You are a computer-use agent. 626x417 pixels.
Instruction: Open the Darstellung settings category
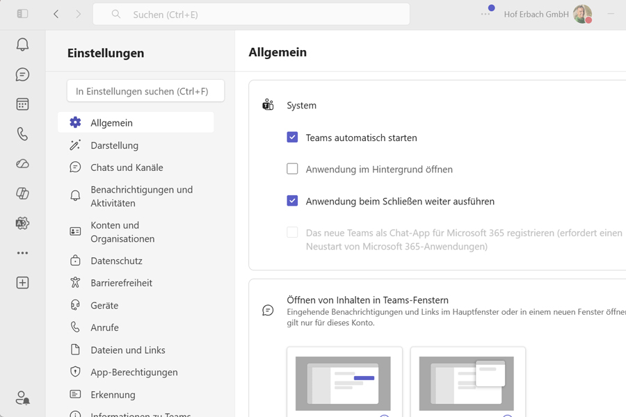tap(136, 145)
